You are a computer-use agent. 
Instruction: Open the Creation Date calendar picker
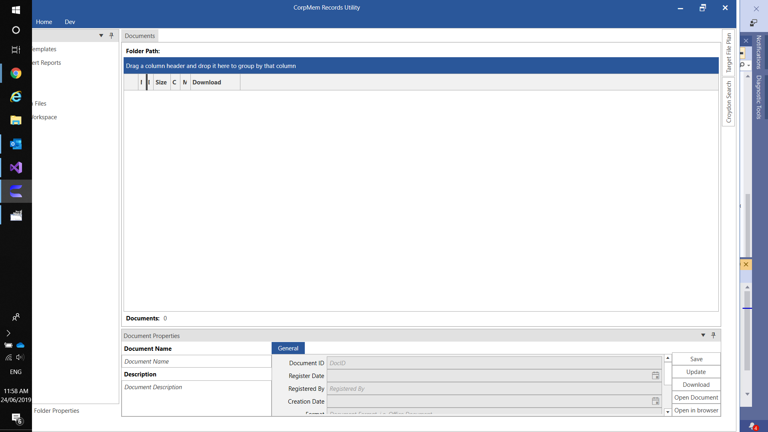(x=655, y=401)
